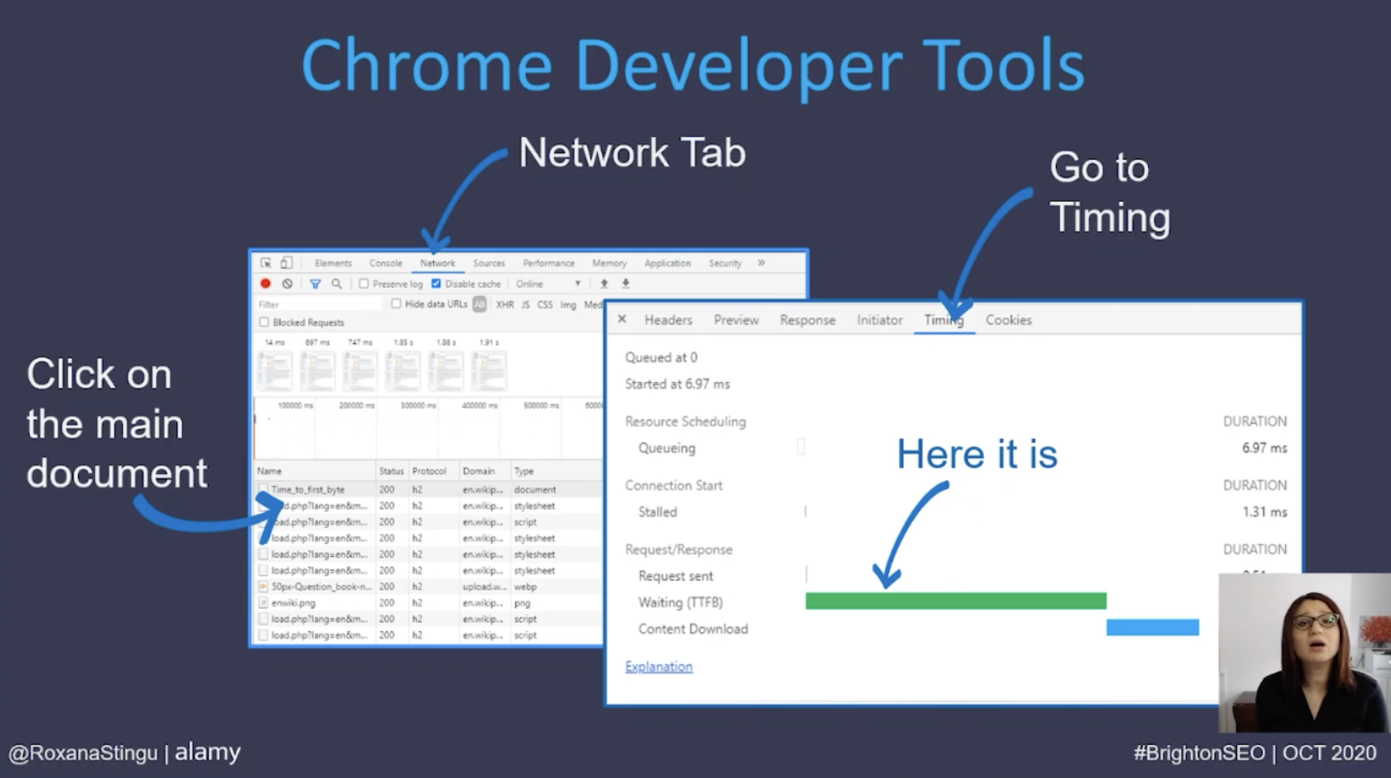Open the Performance tab
1391x778 pixels.
(549, 263)
